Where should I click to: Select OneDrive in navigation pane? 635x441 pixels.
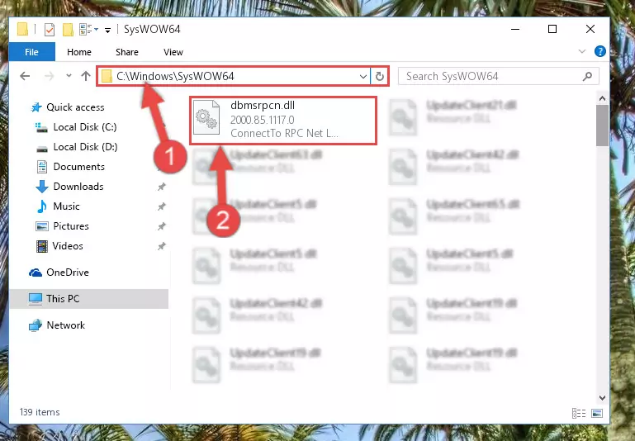point(68,273)
